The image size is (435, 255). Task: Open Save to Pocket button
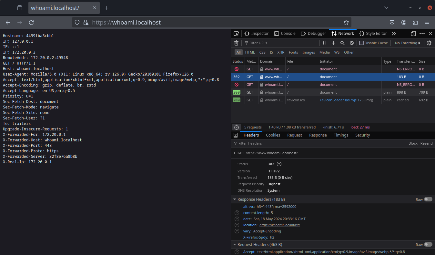tap(392, 22)
